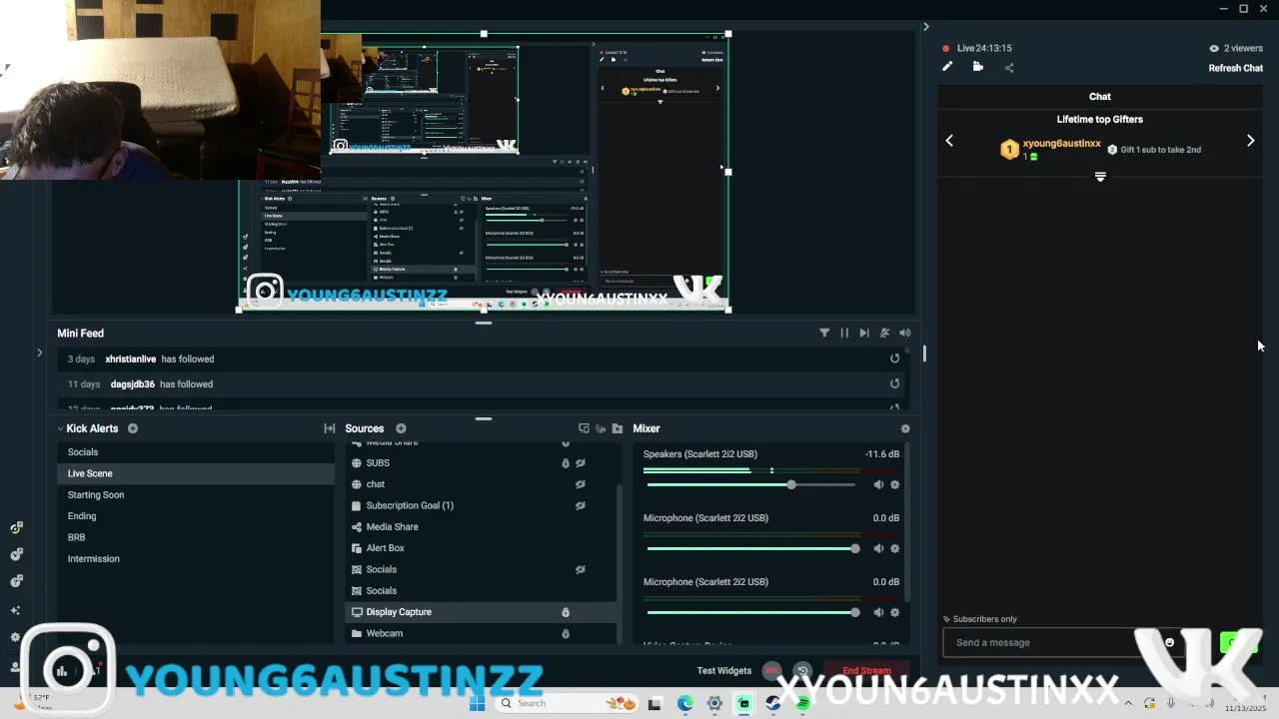
Task: Select the Display Capture source
Action: pyautogui.click(x=482, y=612)
